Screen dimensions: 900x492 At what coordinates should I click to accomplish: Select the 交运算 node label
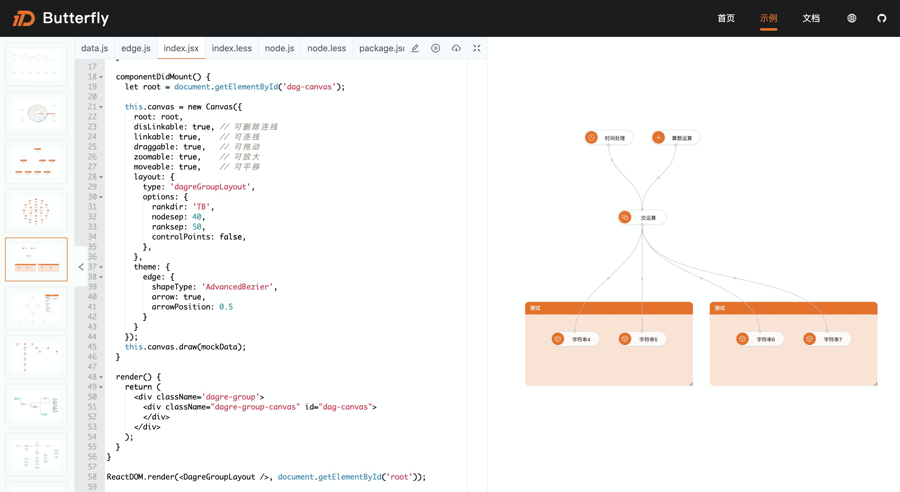(x=648, y=218)
